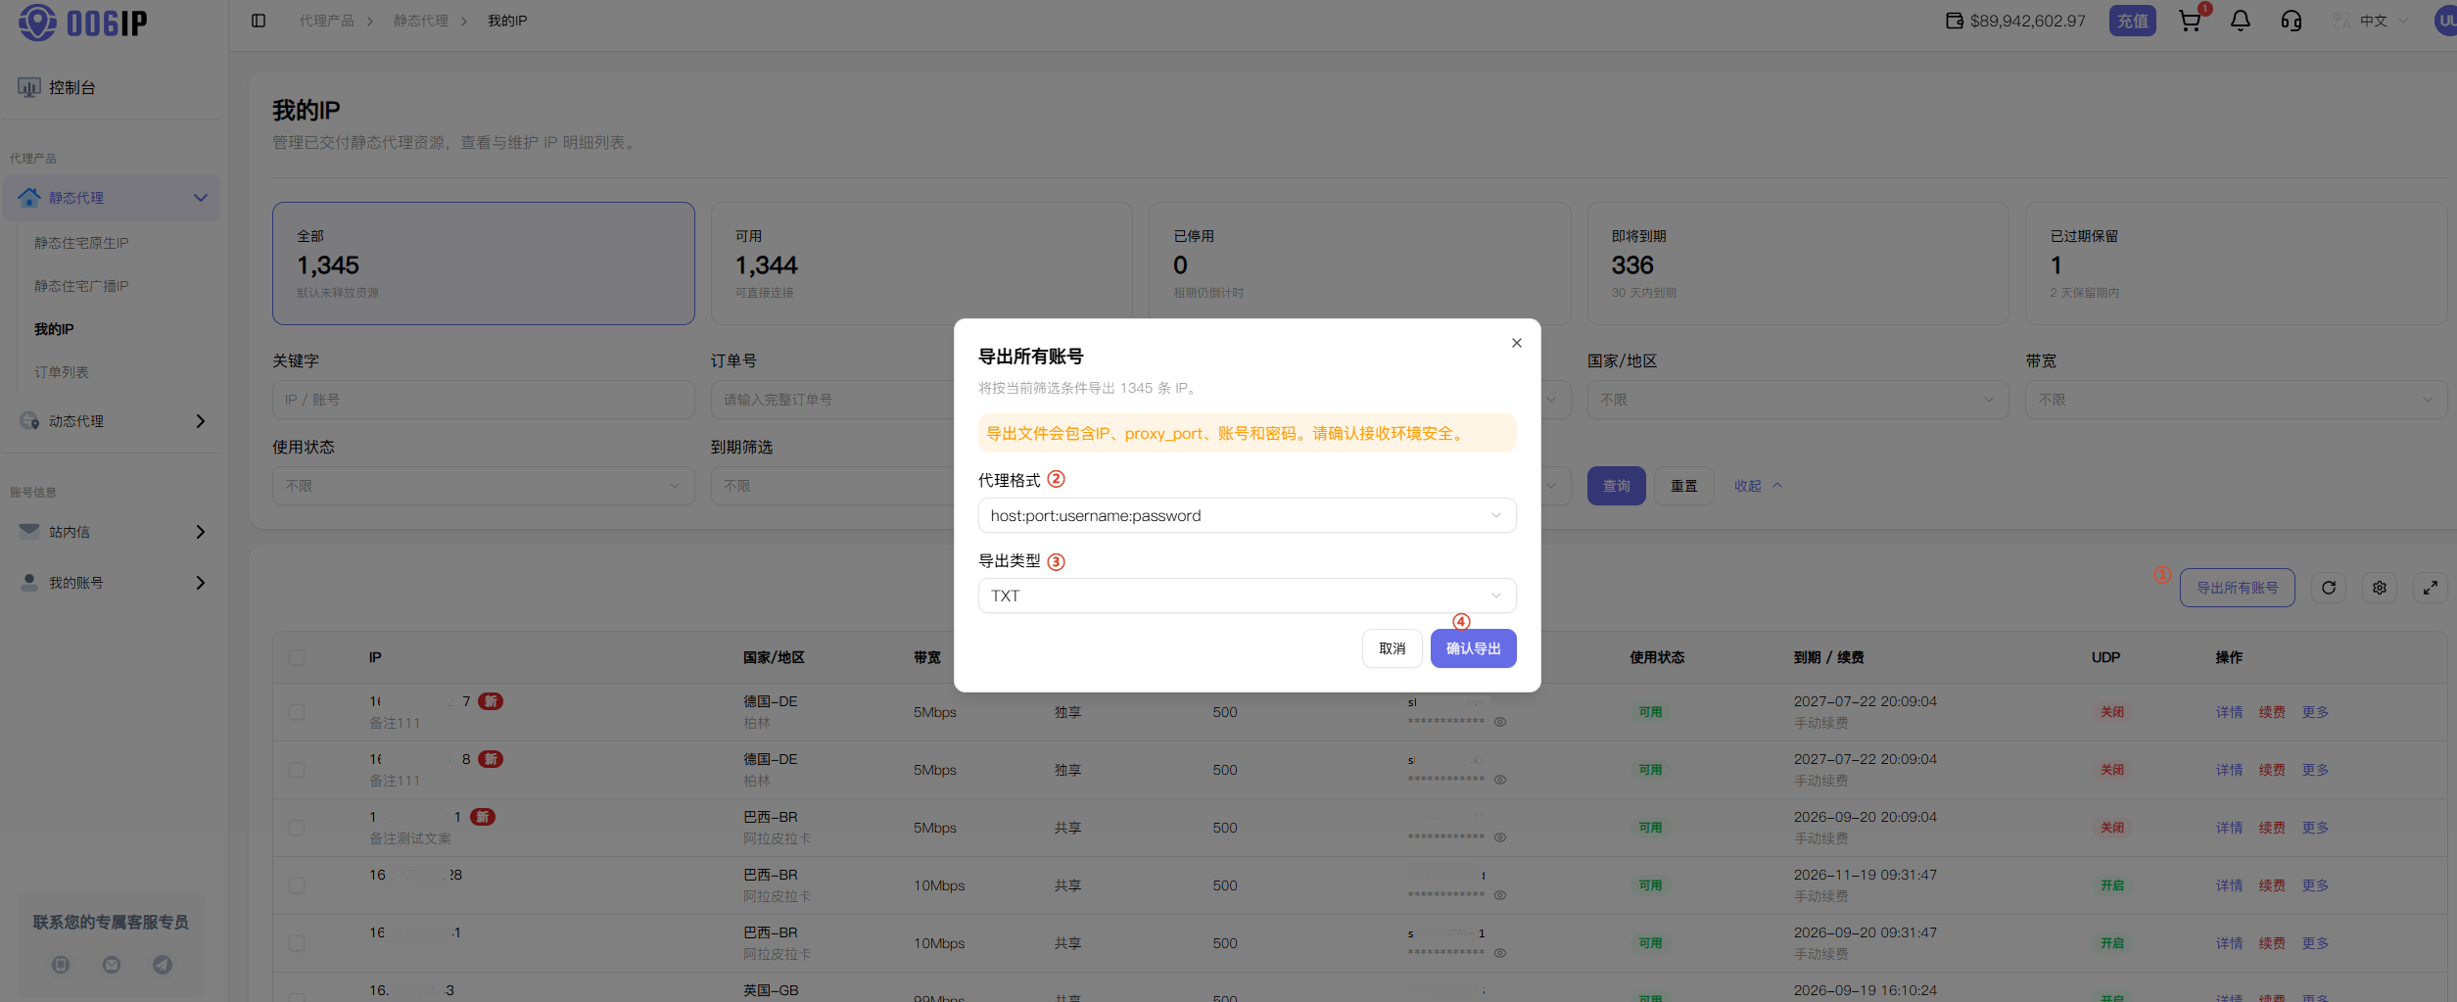This screenshot has height=1002, width=2457.
Task: Click 确认导出 button
Action: 1473,648
